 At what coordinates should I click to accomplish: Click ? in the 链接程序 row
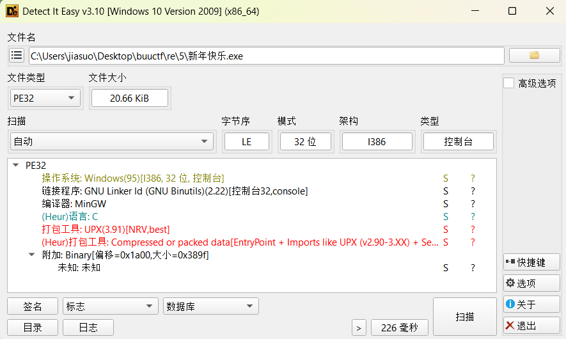(473, 191)
